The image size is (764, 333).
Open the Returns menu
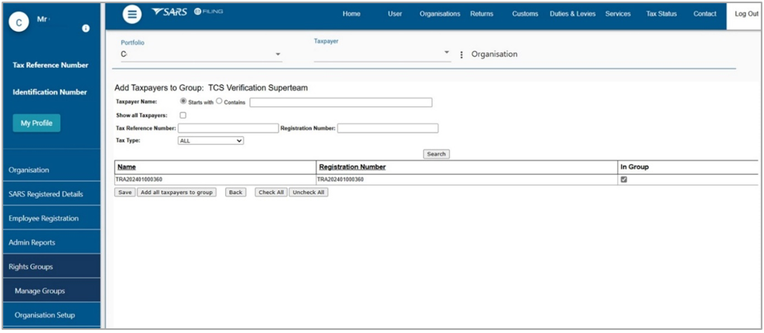[482, 14]
